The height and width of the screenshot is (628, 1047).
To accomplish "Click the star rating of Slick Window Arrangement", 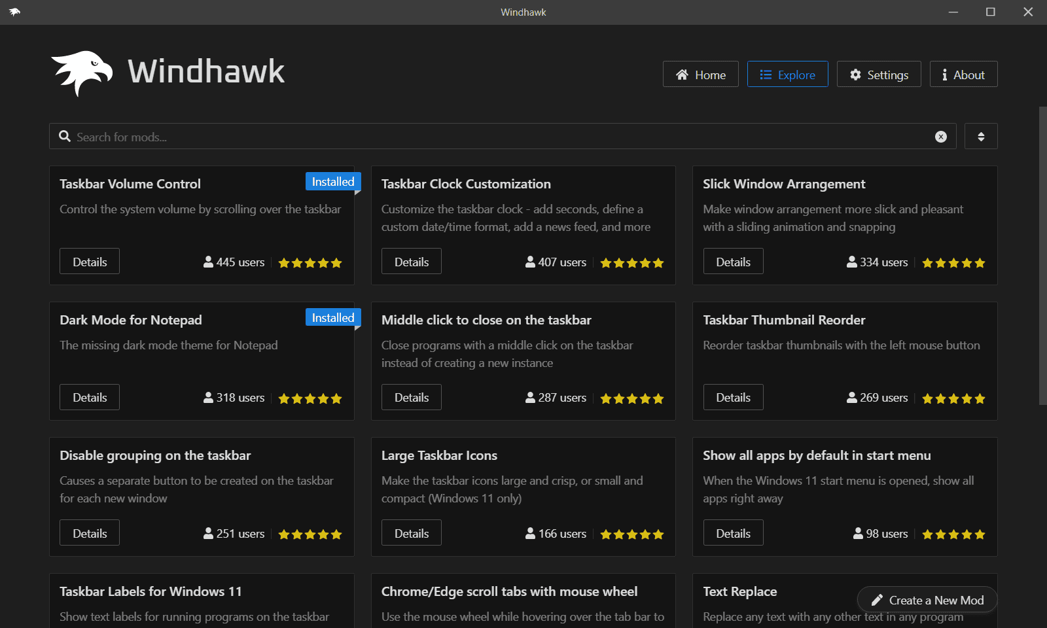I will 953,263.
